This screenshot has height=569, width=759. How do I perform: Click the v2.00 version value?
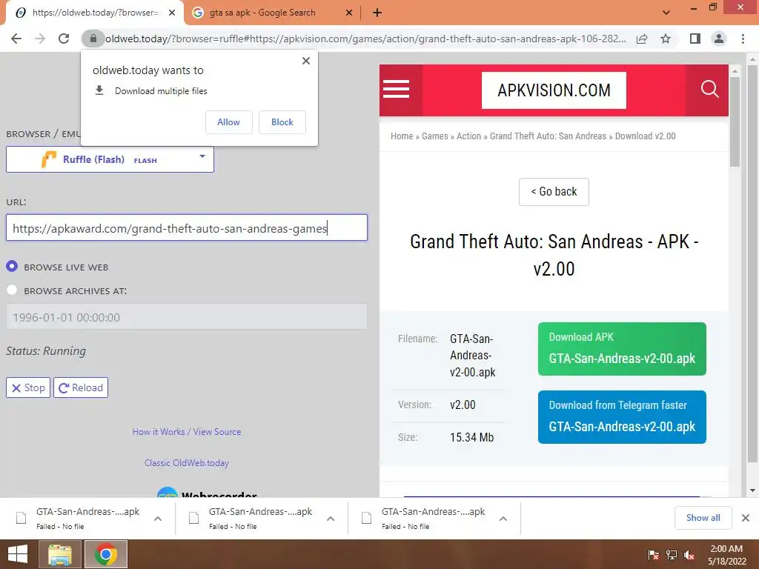coord(463,405)
